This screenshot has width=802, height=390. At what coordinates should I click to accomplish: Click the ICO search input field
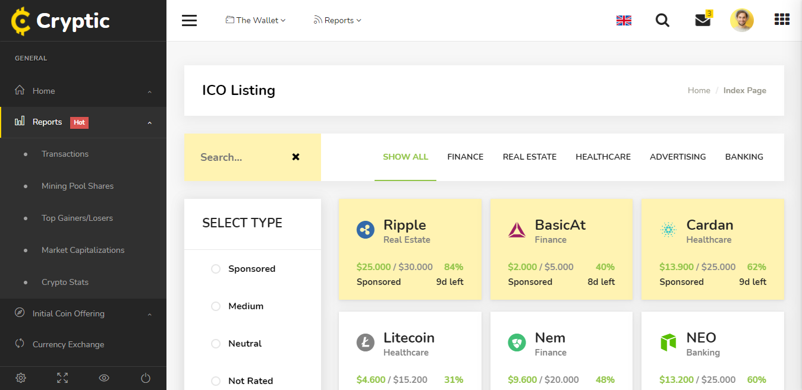pos(241,157)
